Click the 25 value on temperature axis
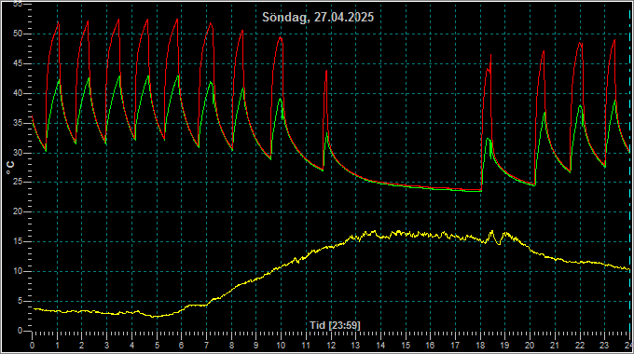The width and height of the screenshot is (634, 354). 18,183
